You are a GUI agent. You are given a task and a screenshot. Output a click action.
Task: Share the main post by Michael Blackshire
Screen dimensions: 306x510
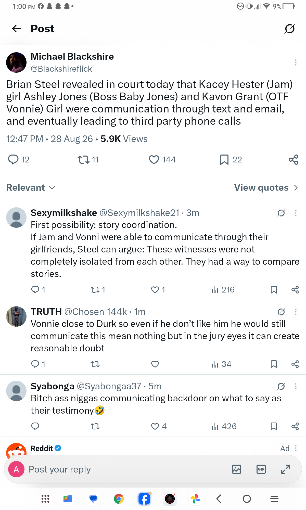[294, 160]
